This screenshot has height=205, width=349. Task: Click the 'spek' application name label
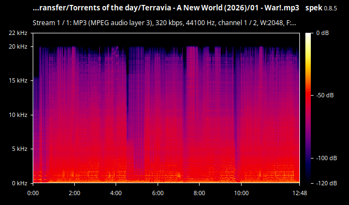pos(314,8)
